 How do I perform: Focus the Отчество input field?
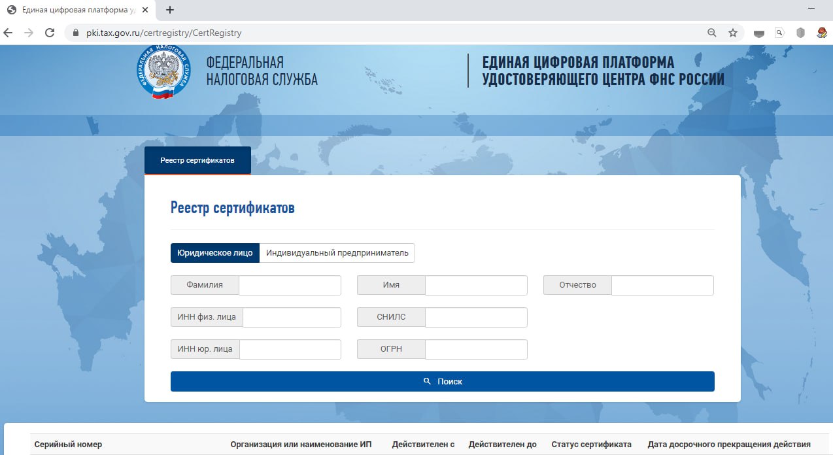pos(662,285)
